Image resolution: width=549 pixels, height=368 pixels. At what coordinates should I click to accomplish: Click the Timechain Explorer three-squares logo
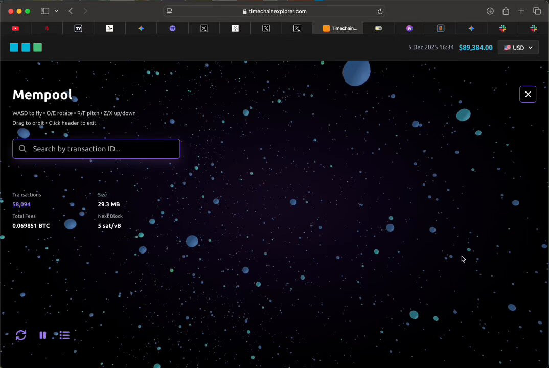coord(26,48)
